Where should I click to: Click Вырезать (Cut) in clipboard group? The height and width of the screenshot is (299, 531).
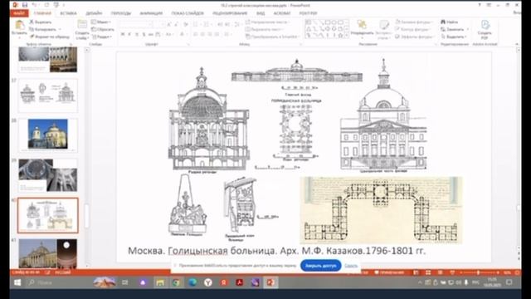(x=41, y=22)
